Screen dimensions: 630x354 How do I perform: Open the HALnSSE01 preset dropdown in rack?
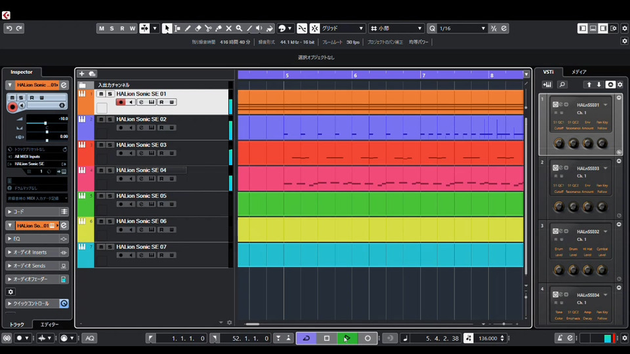pos(606,105)
